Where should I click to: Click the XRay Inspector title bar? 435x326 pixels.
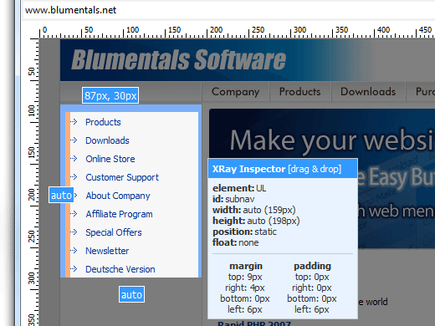pyautogui.click(x=283, y=169)
